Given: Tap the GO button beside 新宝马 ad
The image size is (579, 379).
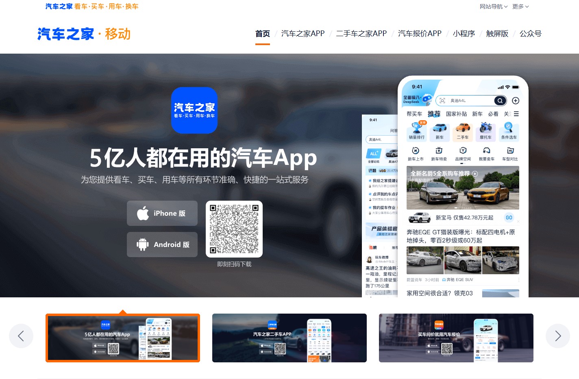Looking at the screenshot, I should 509,218.
